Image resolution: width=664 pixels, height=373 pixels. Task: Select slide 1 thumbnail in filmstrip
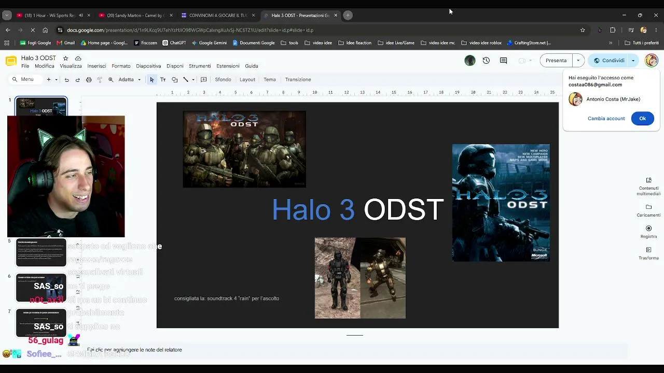click(x=41, y=106)
